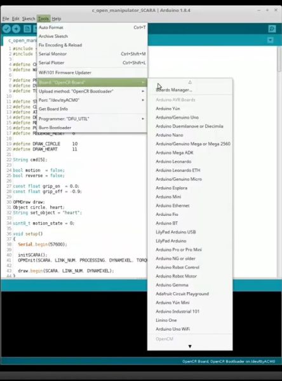
Task: Choose Linino One board
Action: point(190,320)
